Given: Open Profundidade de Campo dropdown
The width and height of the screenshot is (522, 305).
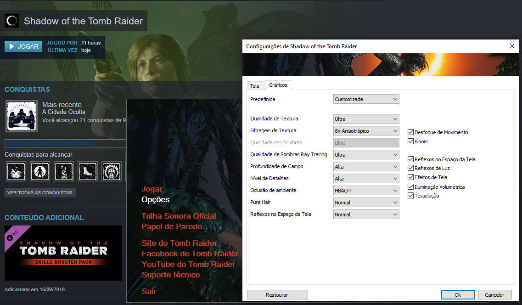Looking at the screenshot, I should pos(366,167).
